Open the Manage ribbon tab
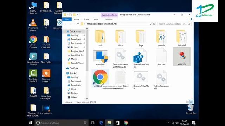 (x=109, y=19)
